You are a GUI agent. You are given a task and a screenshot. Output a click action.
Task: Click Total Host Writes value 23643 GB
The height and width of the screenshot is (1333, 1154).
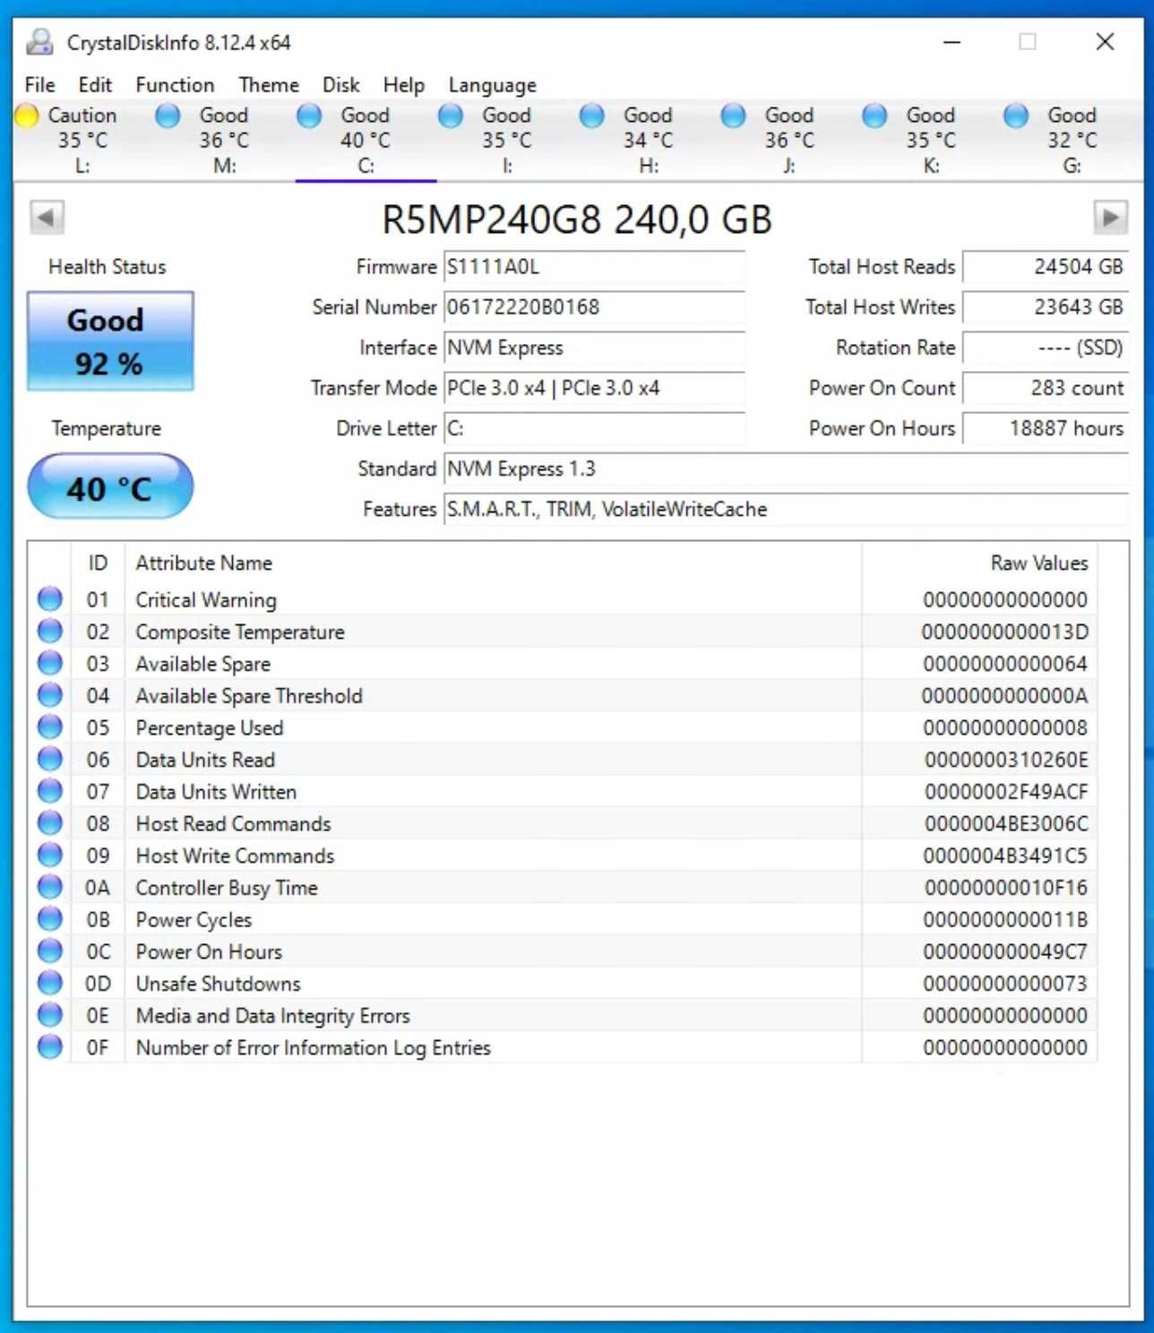coord(1046,307)
